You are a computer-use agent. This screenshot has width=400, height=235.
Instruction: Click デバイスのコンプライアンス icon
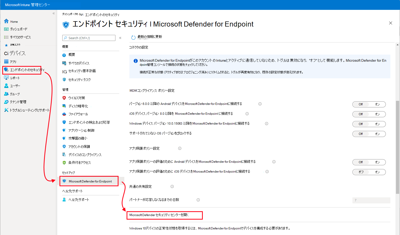(64, 154)
